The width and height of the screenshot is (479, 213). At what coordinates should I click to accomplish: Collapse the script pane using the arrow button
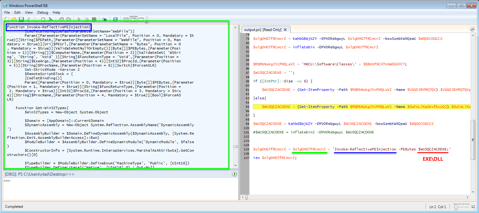tap(472, 29)
